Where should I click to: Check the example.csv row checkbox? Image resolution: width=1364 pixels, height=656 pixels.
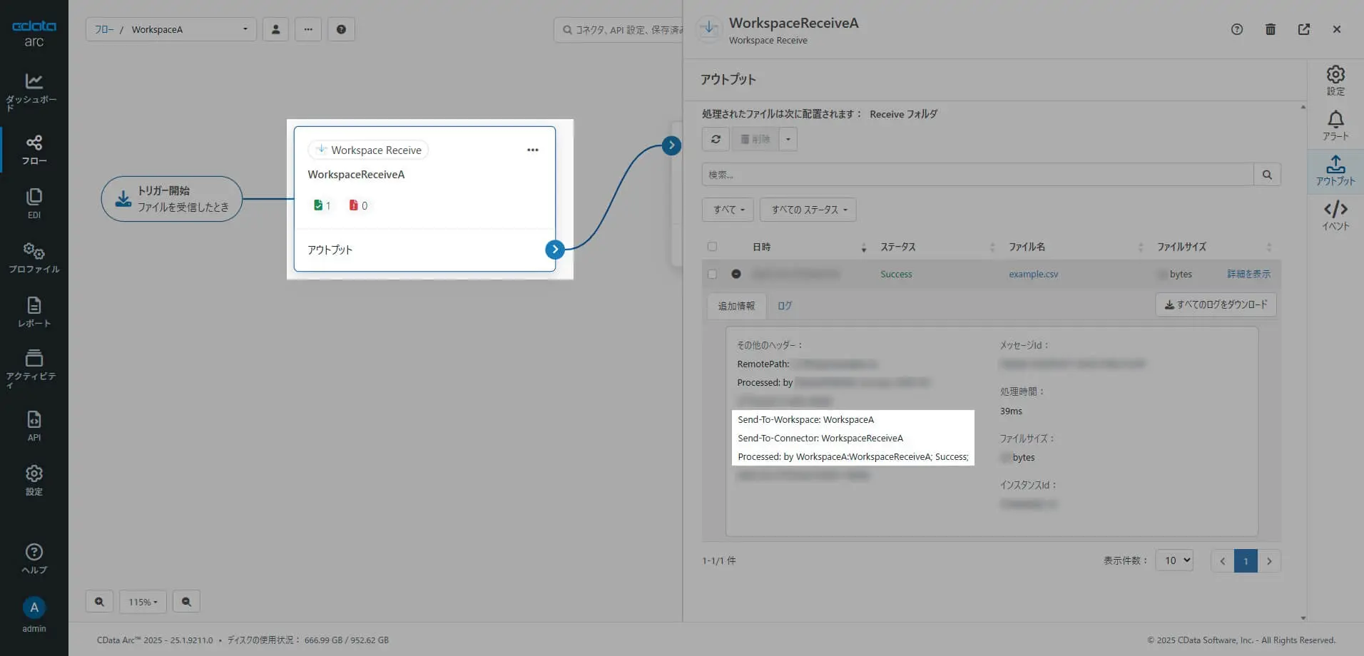point(712,274)
